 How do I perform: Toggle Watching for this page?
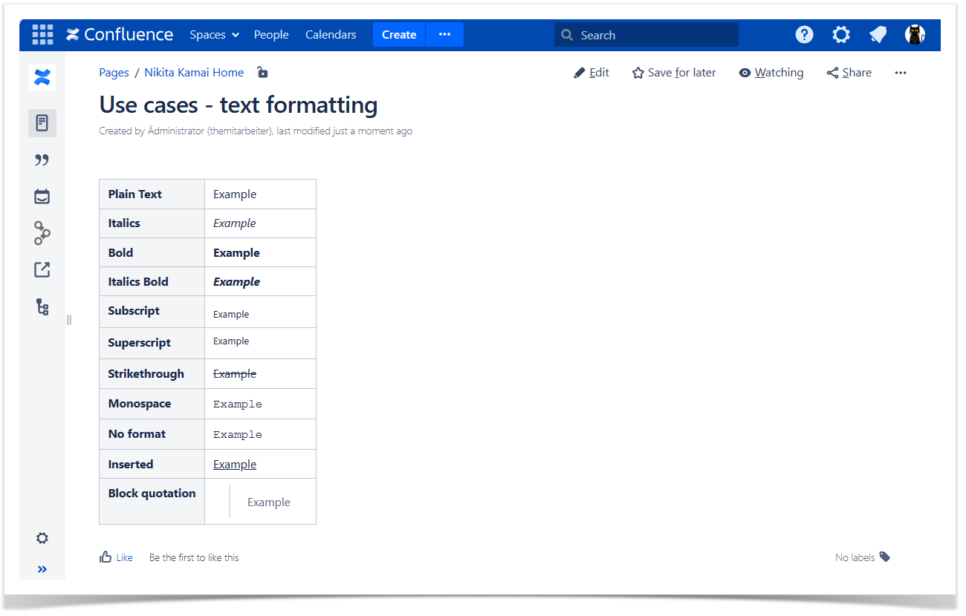pos(771,73)
